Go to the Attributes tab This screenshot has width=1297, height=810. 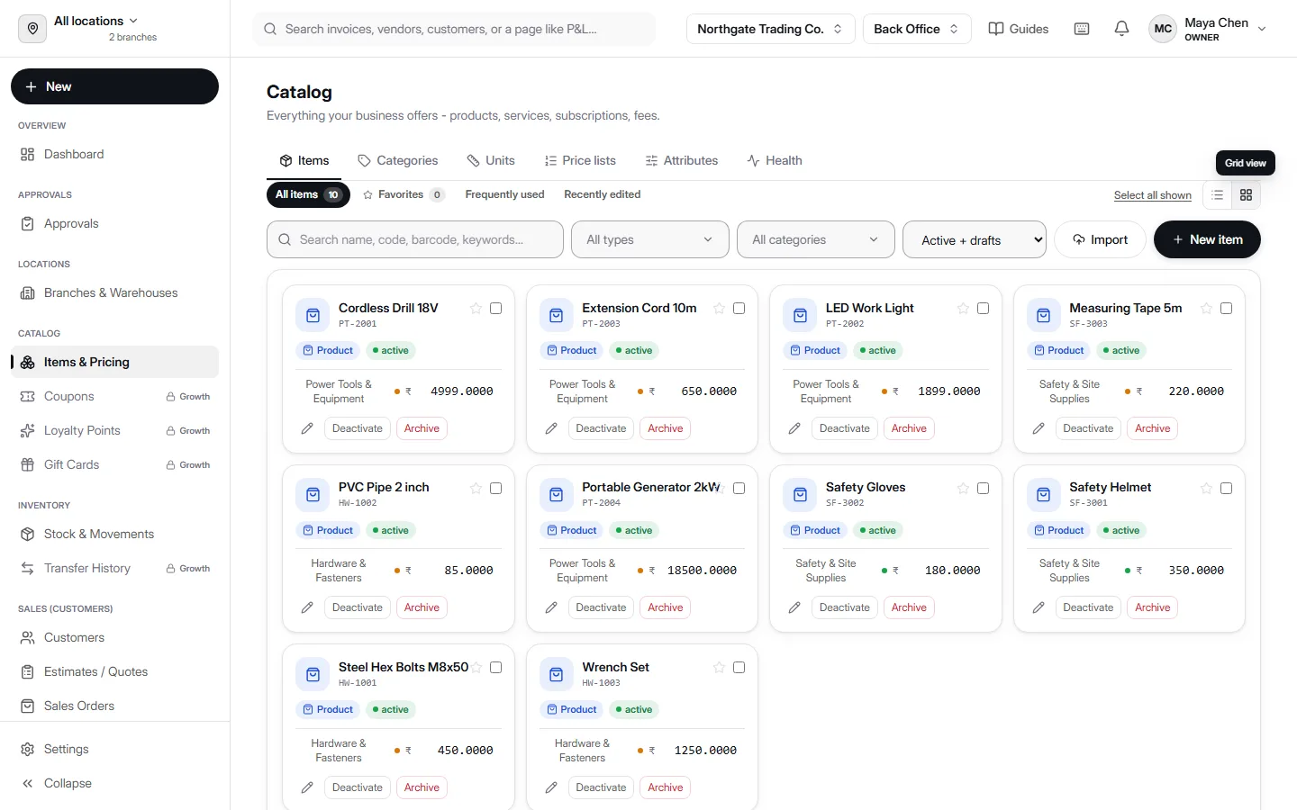(682, 161)
